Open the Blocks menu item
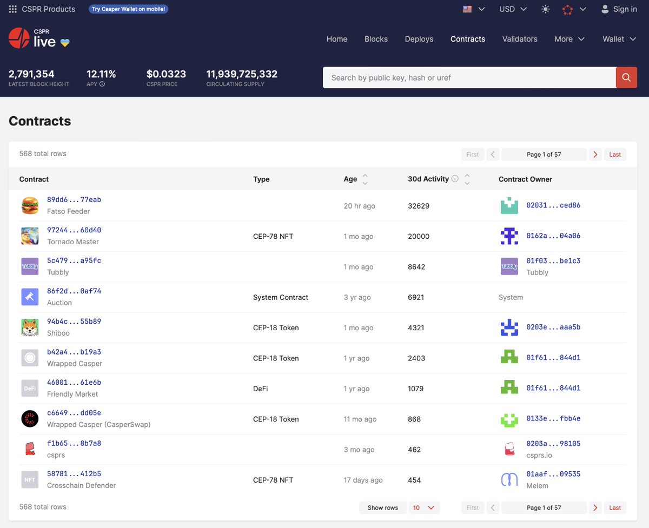 pyautogui.click(x=376, y=39)
